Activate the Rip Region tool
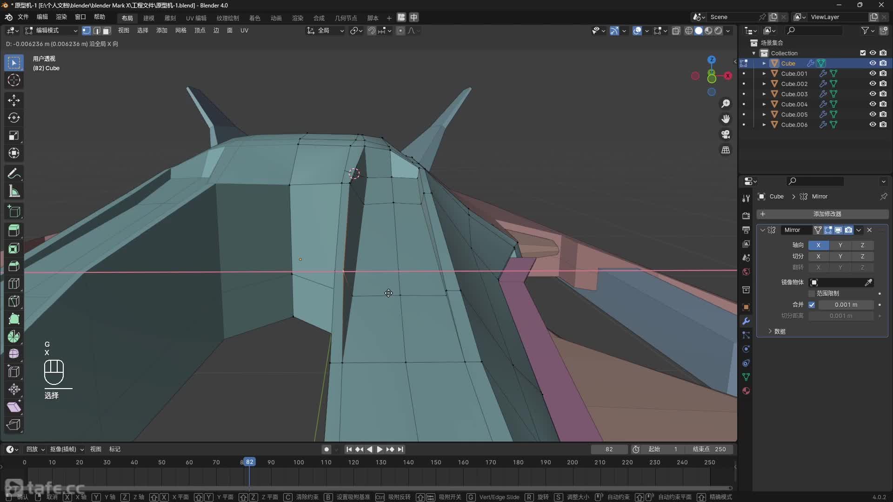 14,425
